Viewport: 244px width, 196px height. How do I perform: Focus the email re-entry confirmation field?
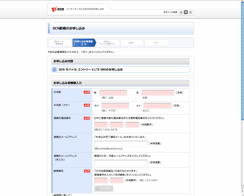coord(121,163)
